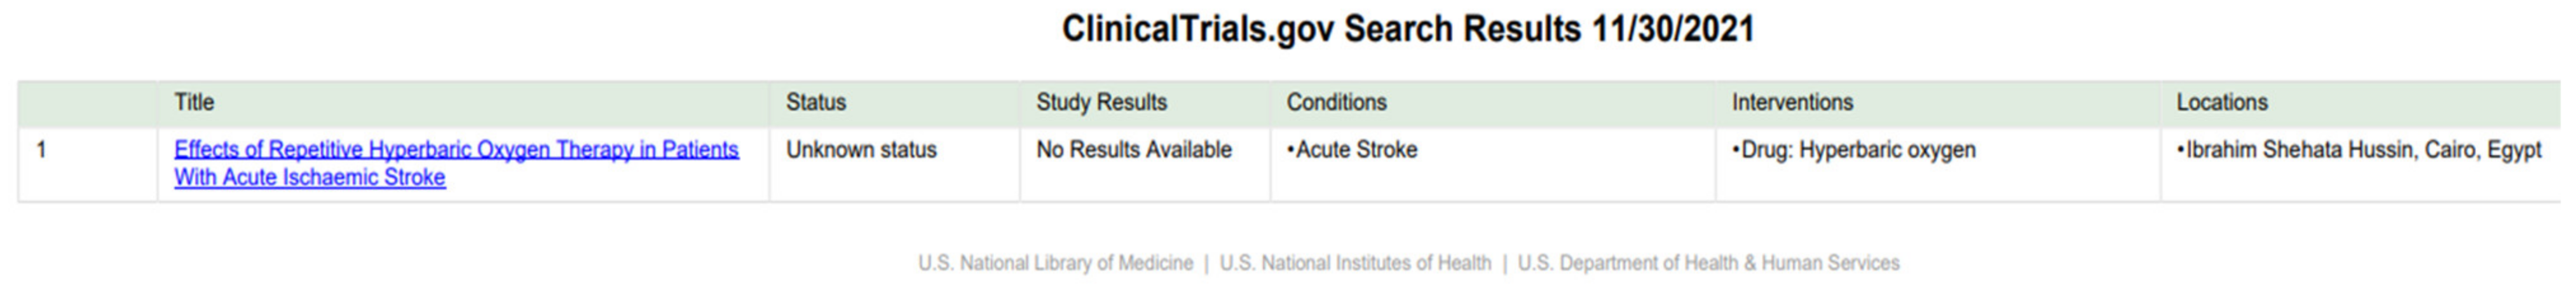The image size is (2576, 288).
Task: Select the Study Results column header
Action: tap(1101, 102)
